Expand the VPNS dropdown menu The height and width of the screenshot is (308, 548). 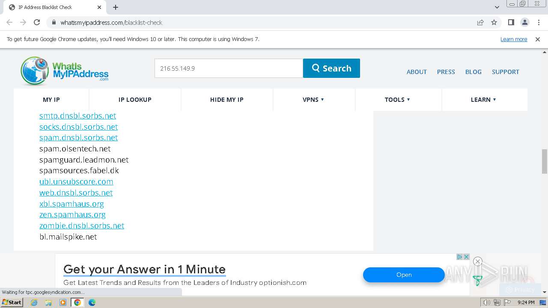(313, 100)
